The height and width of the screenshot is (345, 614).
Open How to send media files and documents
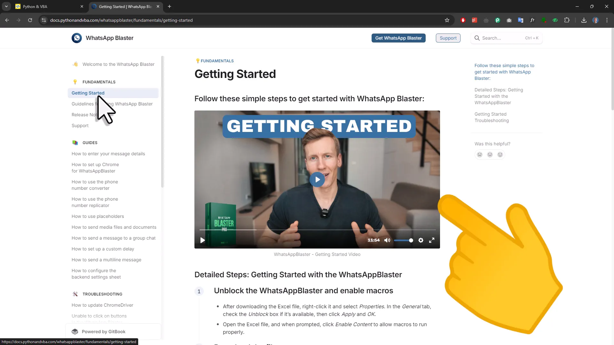pos(114,227)
